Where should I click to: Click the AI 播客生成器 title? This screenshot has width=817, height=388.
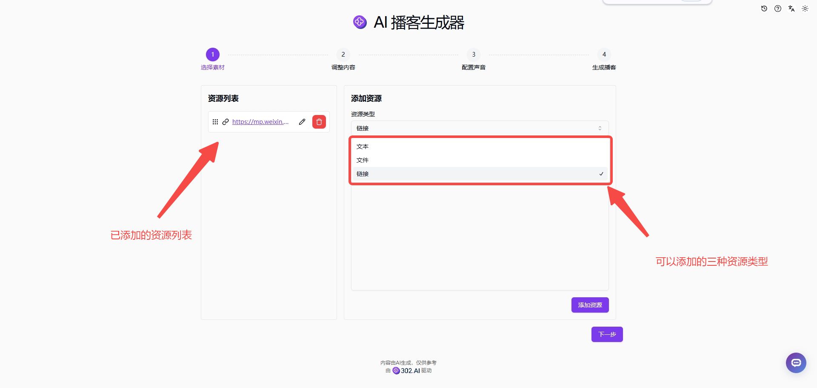click(419, 23)
